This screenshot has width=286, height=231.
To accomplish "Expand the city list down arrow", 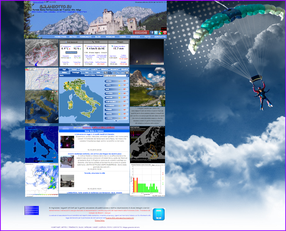I will 116,121.
